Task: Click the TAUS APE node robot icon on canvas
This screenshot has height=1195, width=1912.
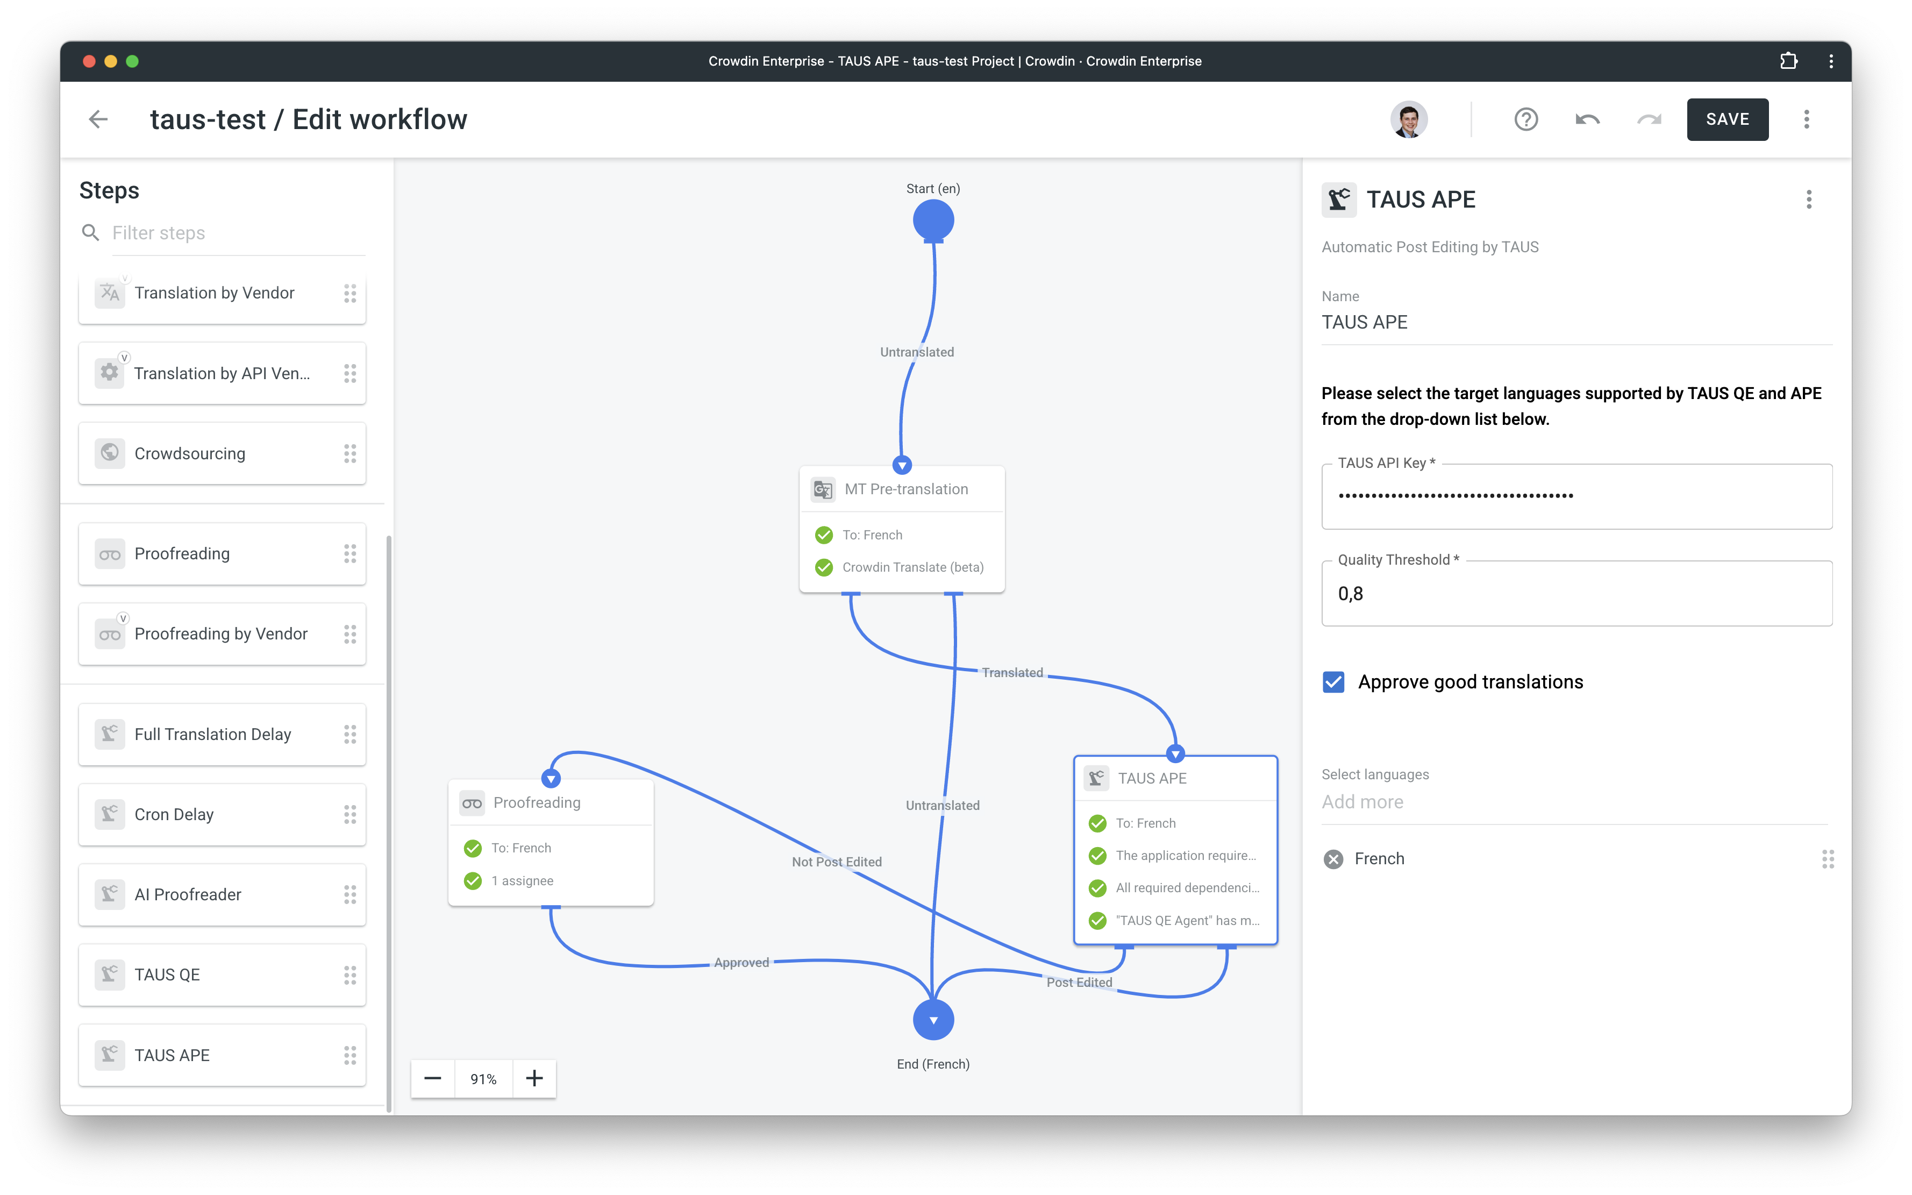Action: point(1097,779)
